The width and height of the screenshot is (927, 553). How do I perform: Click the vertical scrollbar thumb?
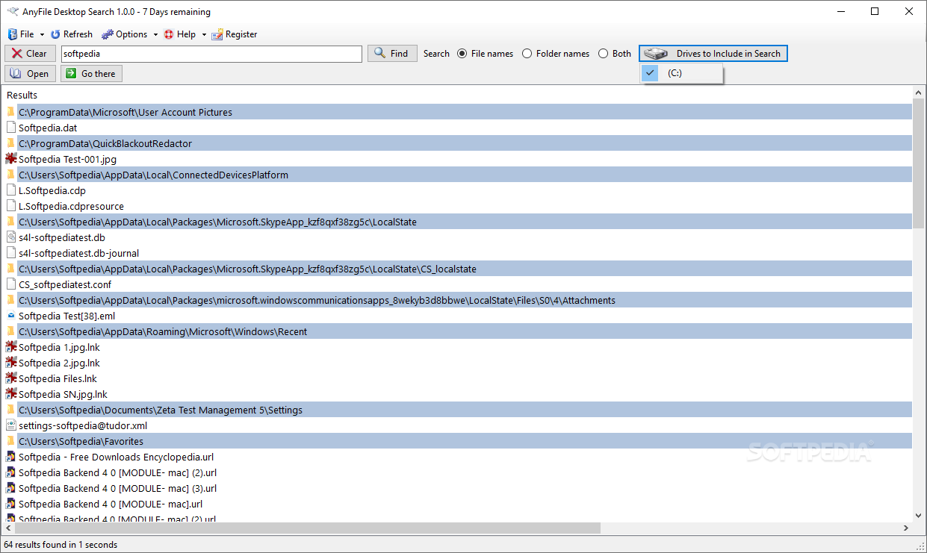[918, 163]
